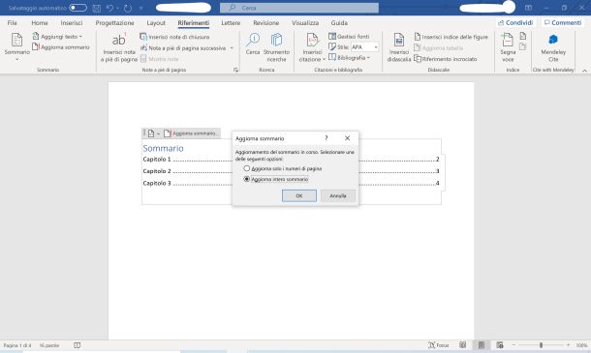Screen dimensions: 591x353
Task: Click Annulla to cancel the dialog
Action: pyautogui.click(x=338, y=195)
